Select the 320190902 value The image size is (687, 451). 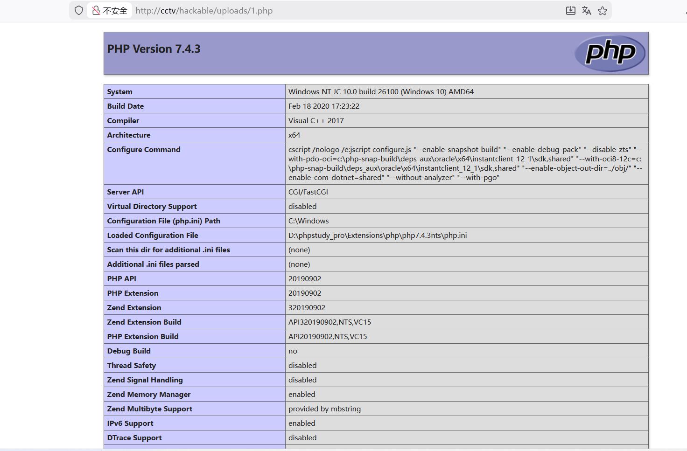[x=307, y=308]
